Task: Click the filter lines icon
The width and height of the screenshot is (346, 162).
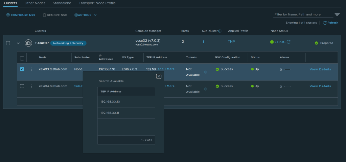Action: [x=337, y=15]
